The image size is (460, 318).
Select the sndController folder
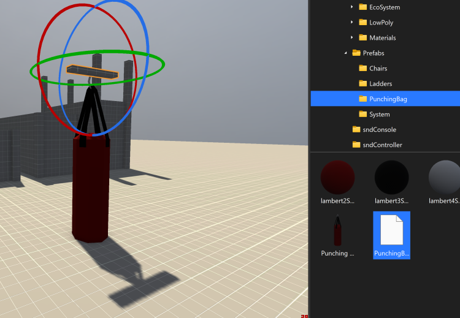[x=381, y=145]
